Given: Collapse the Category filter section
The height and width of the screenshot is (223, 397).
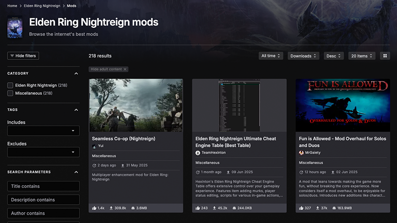Looking at the screenshot, I should click(76, 73).
